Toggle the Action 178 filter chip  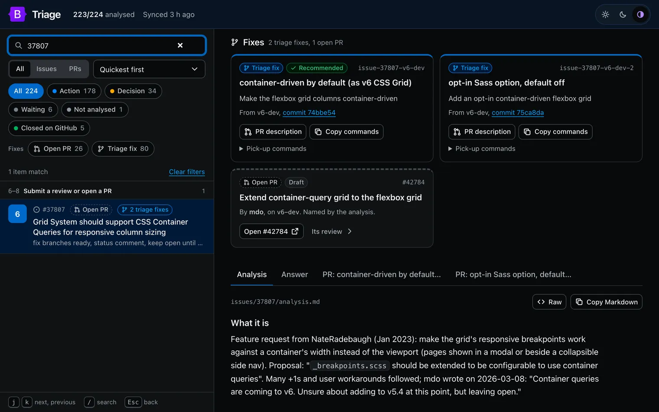pos(74,91)
